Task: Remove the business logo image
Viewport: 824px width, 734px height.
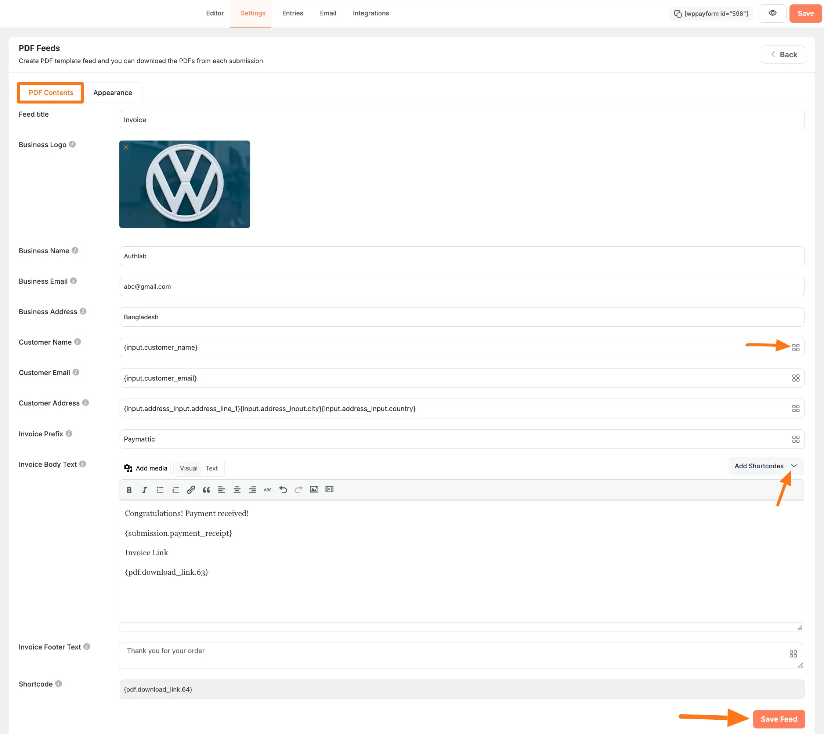Action: (126, 147)
